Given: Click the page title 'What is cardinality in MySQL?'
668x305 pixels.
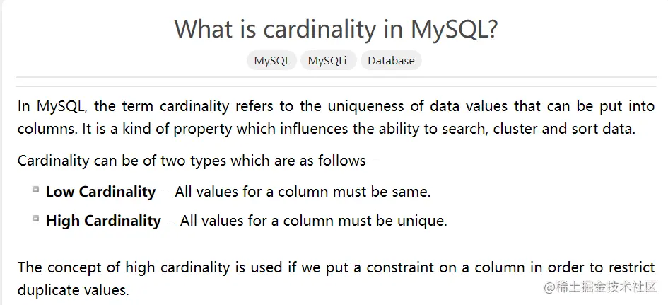Looking at the screenshot, I should [x=336, y=28].
